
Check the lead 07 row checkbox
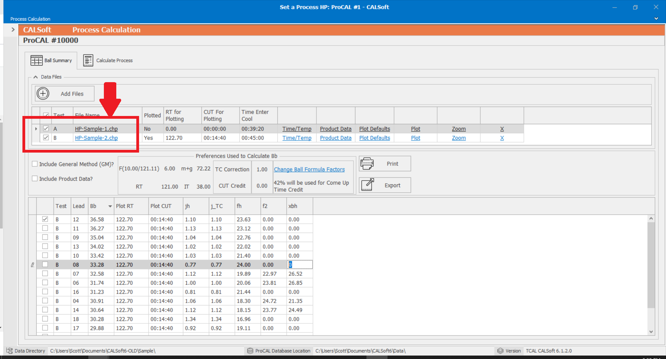45,273
